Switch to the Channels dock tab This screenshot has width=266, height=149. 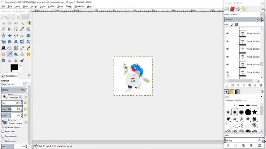(x=232, y=9)
